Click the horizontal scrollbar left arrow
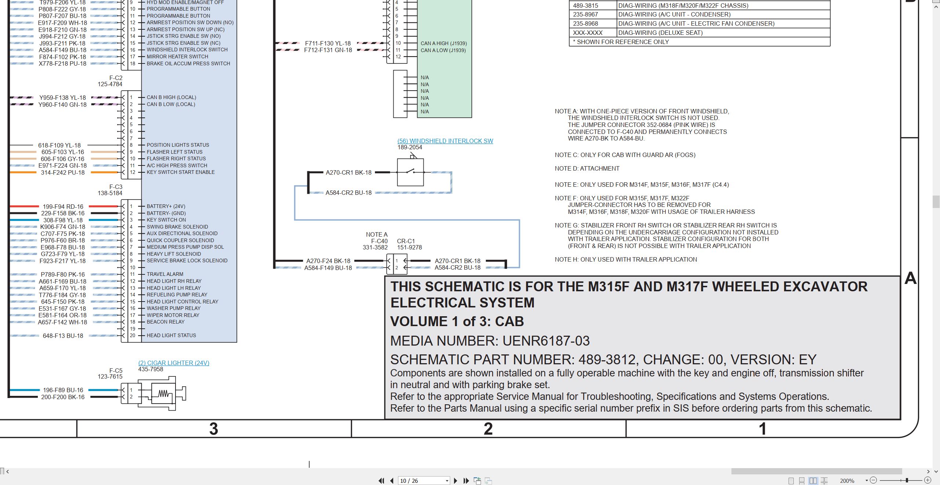Viewport: 940px width, 485px height. 7,471
